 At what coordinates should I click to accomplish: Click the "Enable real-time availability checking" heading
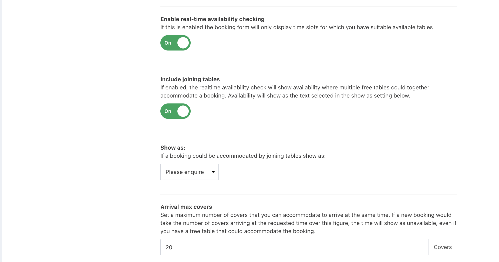tap(212, 19)
